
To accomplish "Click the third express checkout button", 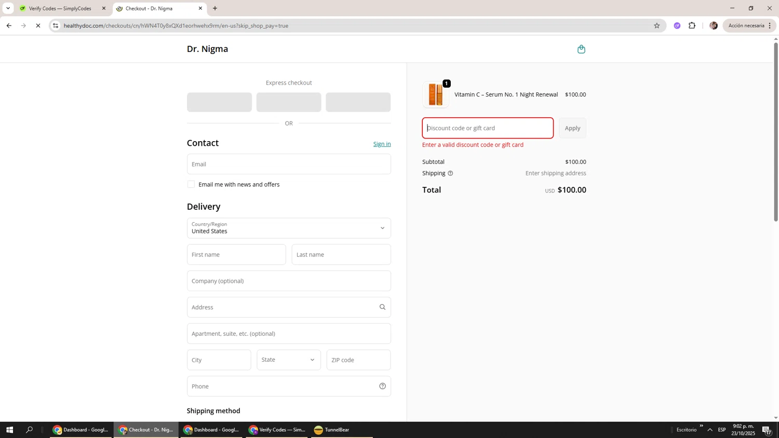I will 358,102.
